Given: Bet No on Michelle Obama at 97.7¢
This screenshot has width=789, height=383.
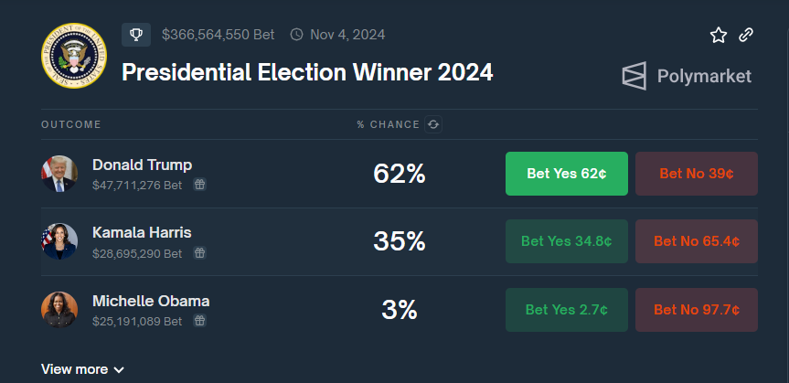Looking at the screenshot, I should pos(697,310).
